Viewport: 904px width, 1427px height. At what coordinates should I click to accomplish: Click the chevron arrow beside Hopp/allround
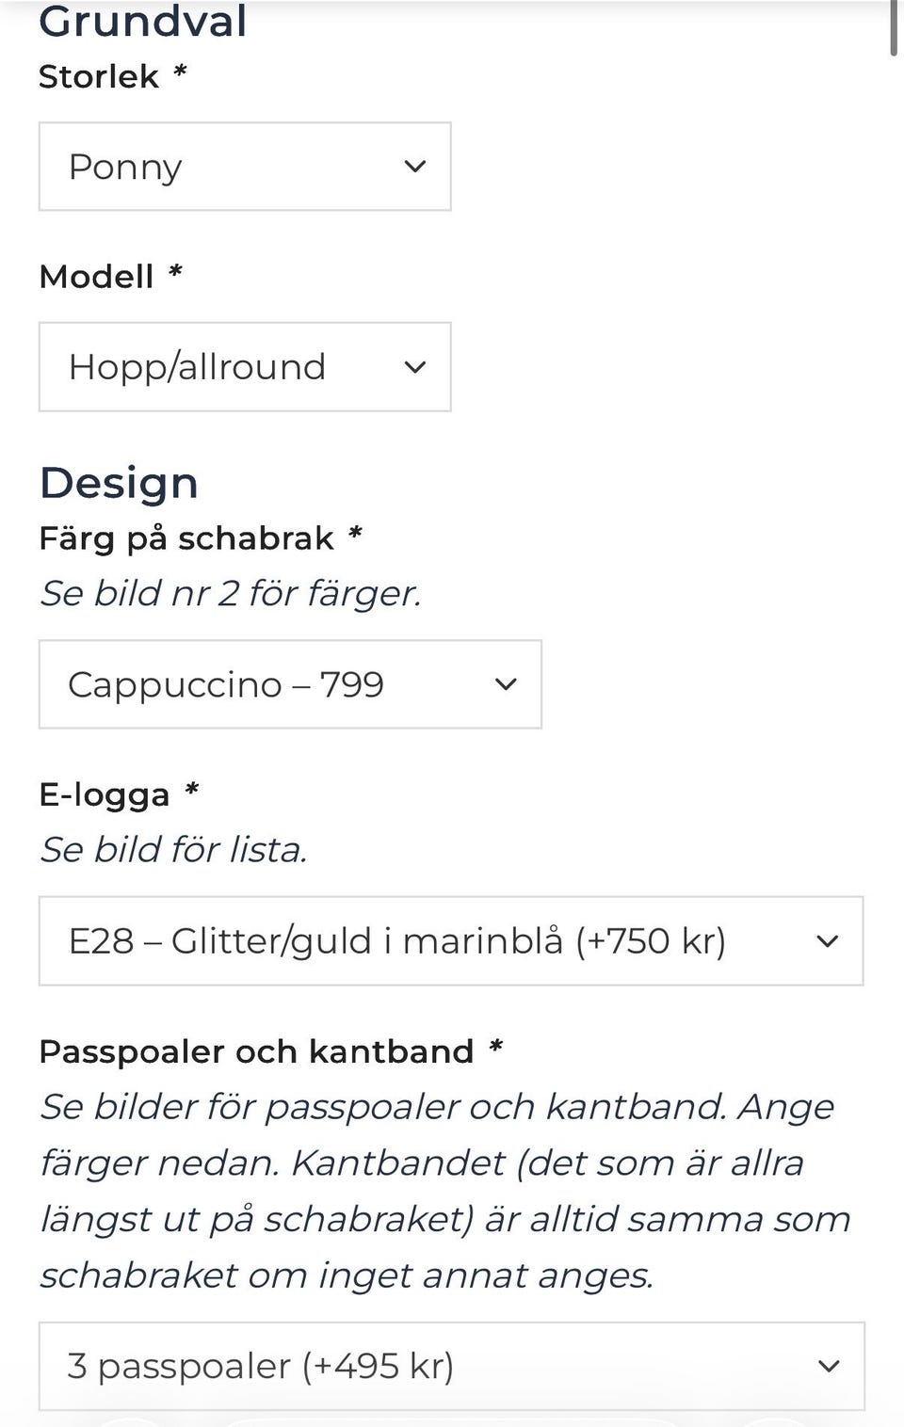coord(415,367)
